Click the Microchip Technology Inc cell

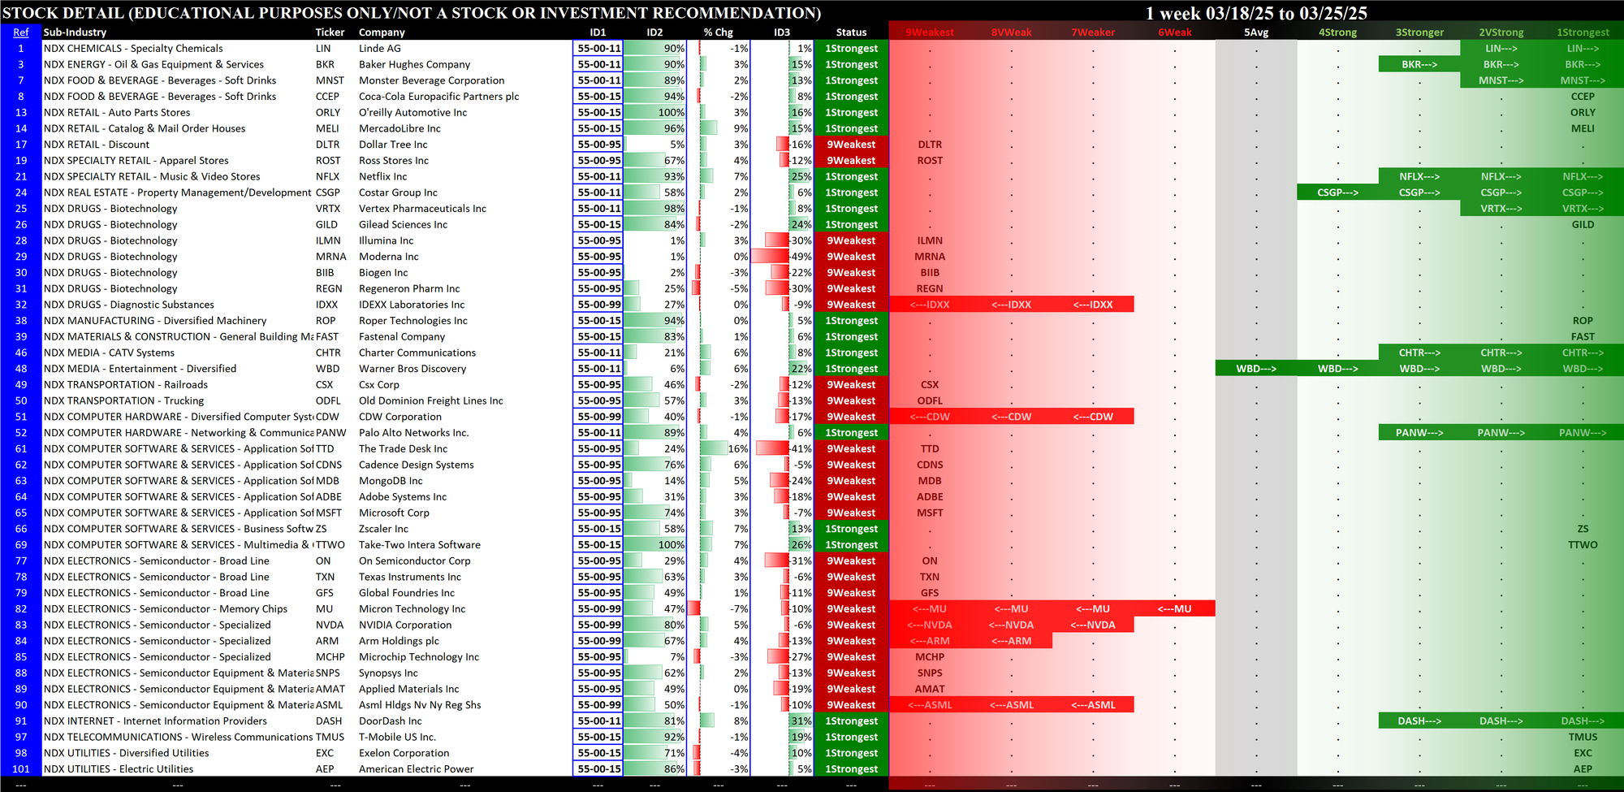click(x=419, y=657)
